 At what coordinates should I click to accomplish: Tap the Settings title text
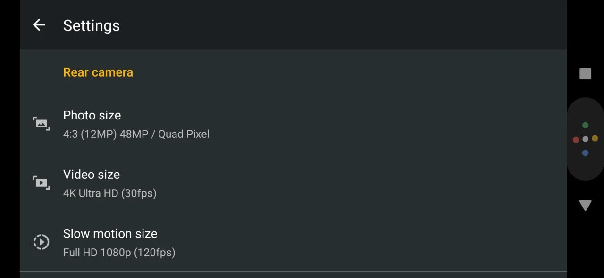(92, 25)
